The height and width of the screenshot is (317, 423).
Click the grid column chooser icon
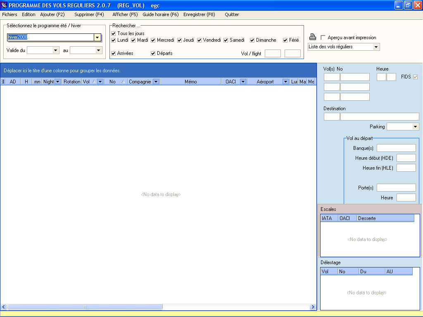[x=3, y=82]
